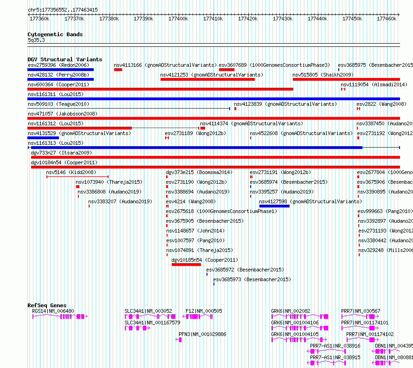This screenshot has width=413, height=368.
Task: Select esv2731190 (Wong2012b) label
Action: click(196, 182)
